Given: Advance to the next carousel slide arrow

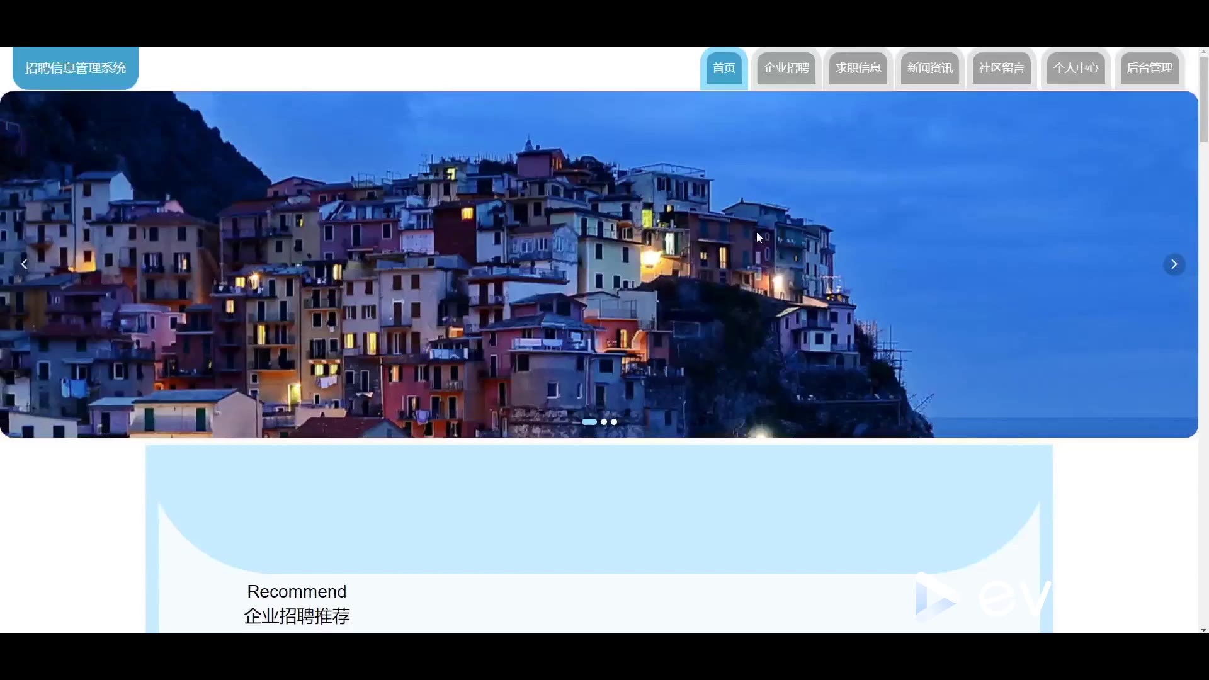Looking at the screenshot, I should click(x=1174, y=264).
